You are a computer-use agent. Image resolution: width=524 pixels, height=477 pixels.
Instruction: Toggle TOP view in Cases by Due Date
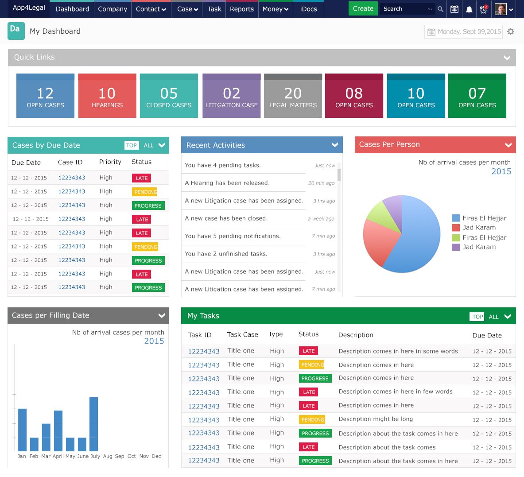click(x=132, y=145)
